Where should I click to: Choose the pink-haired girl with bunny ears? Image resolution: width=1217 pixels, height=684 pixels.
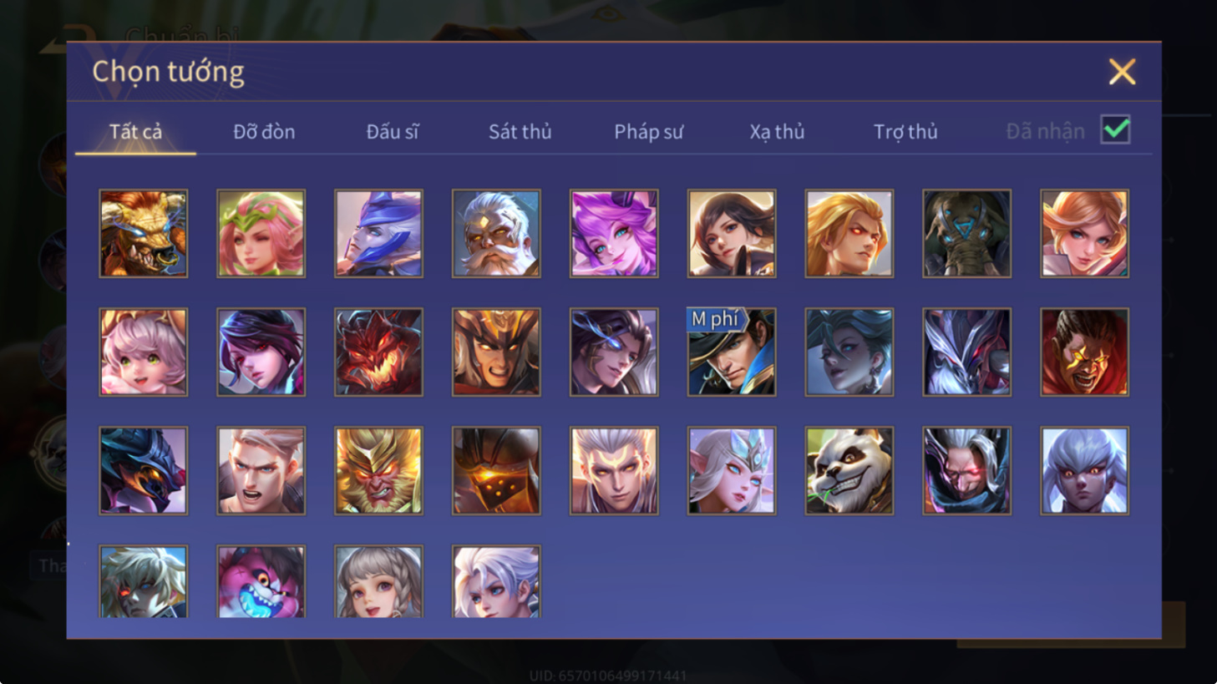click(144, 352)
